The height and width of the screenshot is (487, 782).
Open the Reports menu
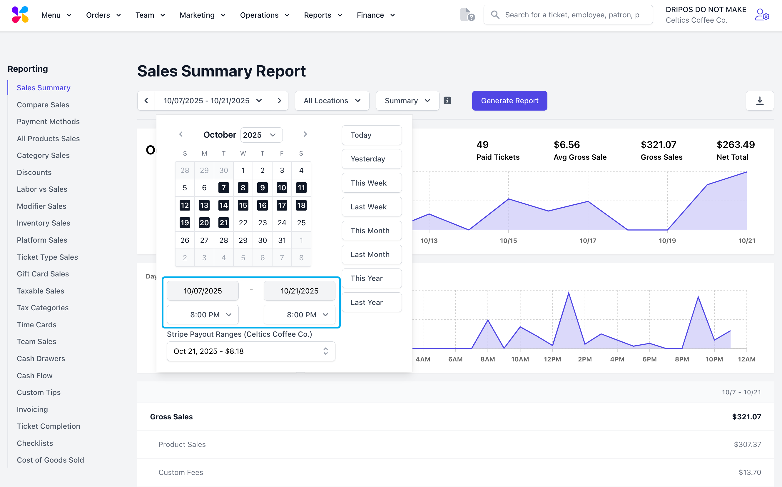[x=323, y=15]
